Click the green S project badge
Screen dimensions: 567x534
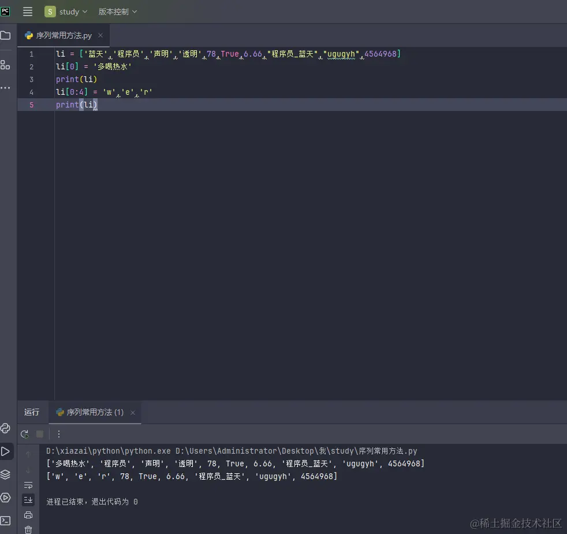[50, 12]
